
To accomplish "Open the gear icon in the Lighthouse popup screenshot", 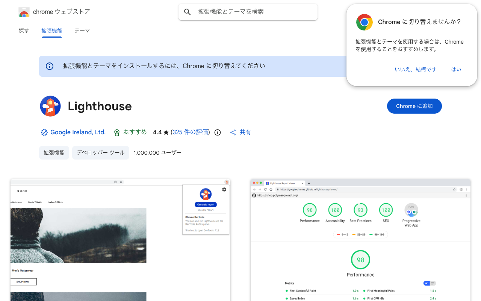I will coord(224,189).
